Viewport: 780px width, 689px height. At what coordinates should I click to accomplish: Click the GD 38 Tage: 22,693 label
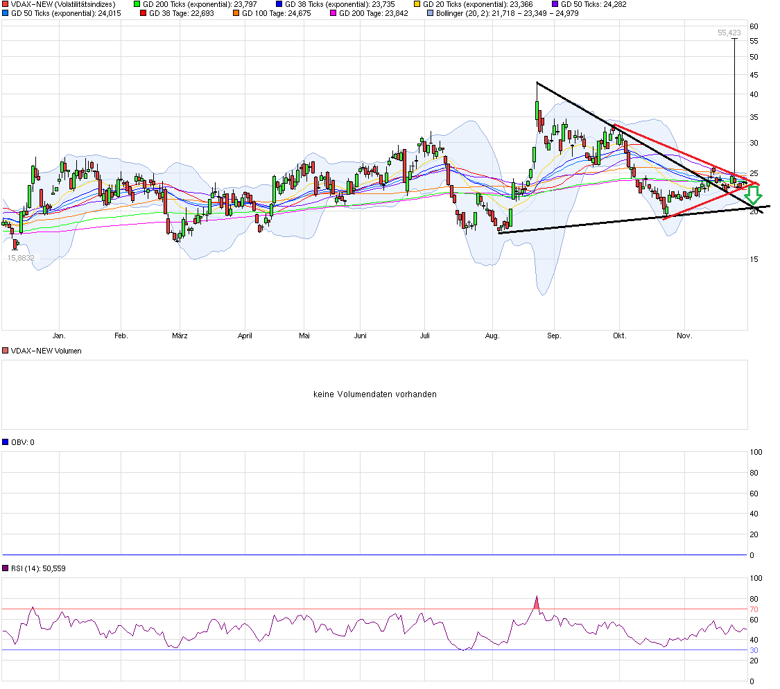182,13
